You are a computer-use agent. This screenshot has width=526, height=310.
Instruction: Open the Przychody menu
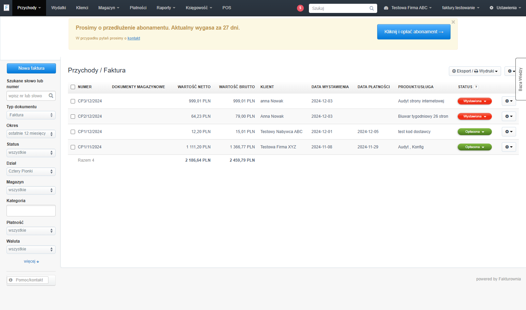(29, 8)
